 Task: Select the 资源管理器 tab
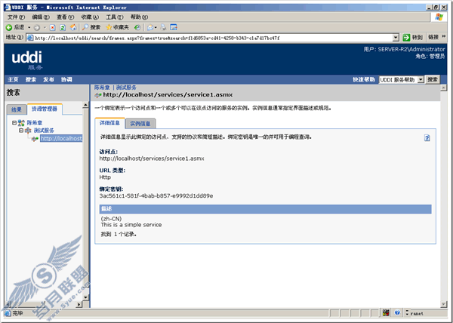pos(45,109)
